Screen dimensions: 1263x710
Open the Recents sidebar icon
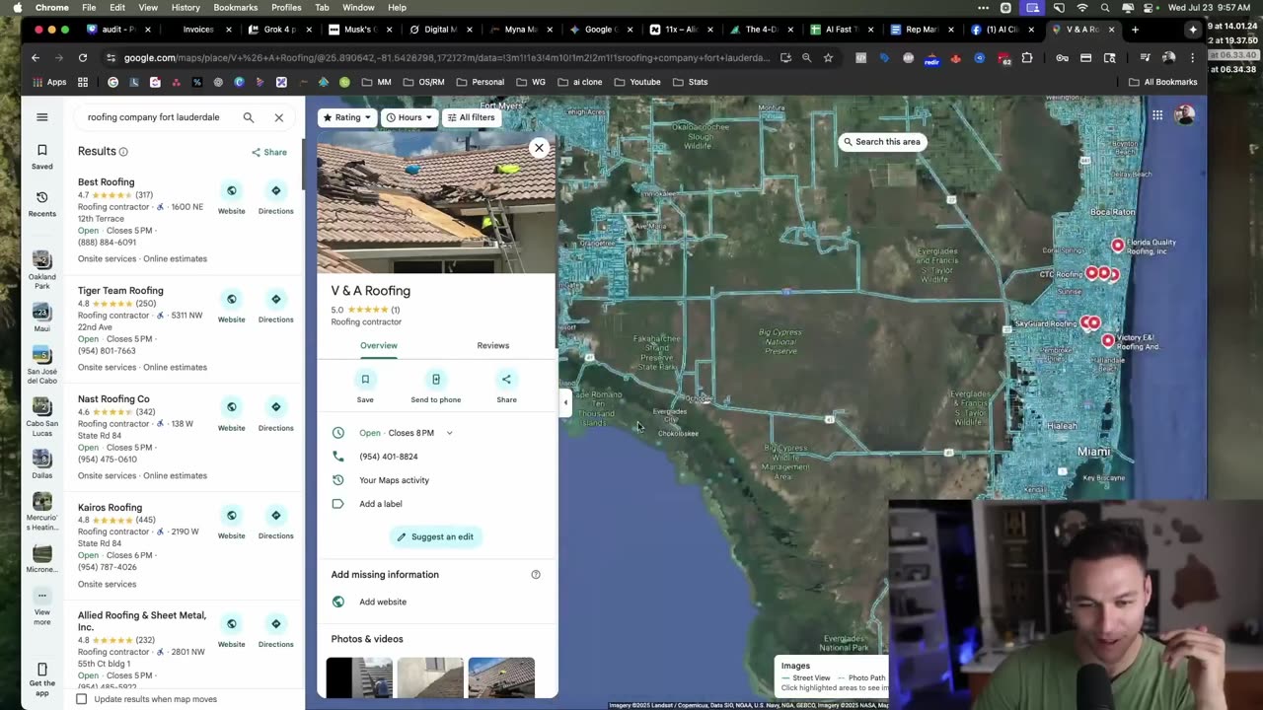(41, 204)
